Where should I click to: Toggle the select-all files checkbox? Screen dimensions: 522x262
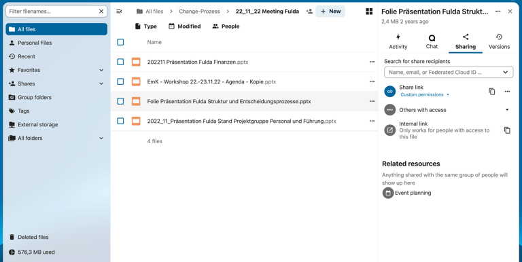click(x=120, y=42)
